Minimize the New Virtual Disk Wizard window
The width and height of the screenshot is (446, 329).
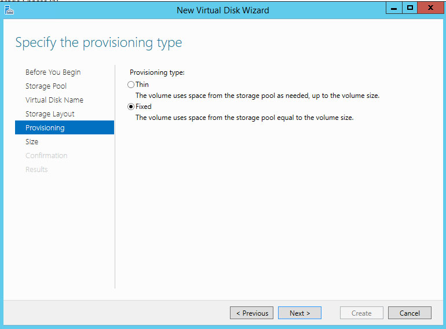pyautogui.click(x=394, y=8)
